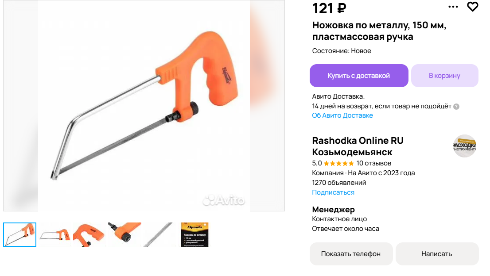Select the second side-view hacksaw thumbnail

54,234
